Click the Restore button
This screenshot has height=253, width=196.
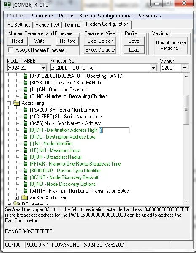coord(67,41)
